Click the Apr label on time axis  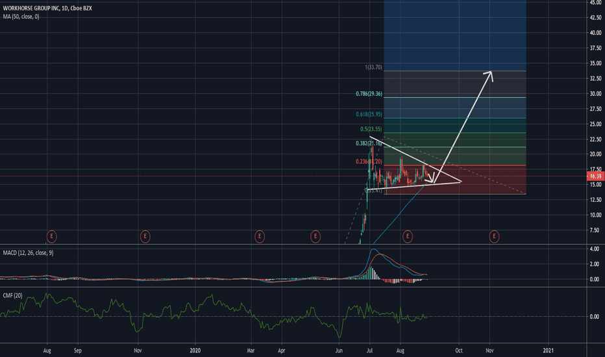tap(282, 351)
